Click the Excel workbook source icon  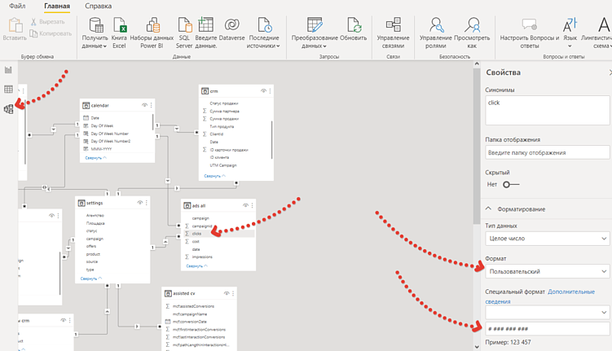click(119, 30)
